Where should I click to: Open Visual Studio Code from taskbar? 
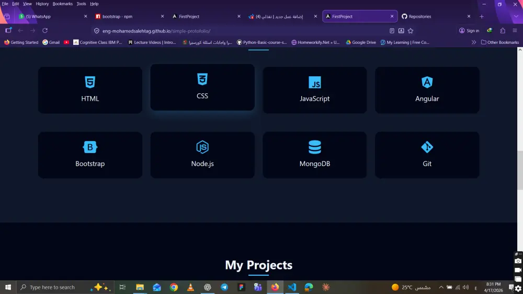[x=292, y=287]
